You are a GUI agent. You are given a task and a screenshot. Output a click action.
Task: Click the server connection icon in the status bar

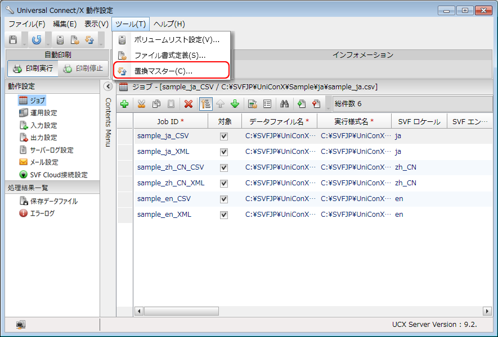coord(21,324)
